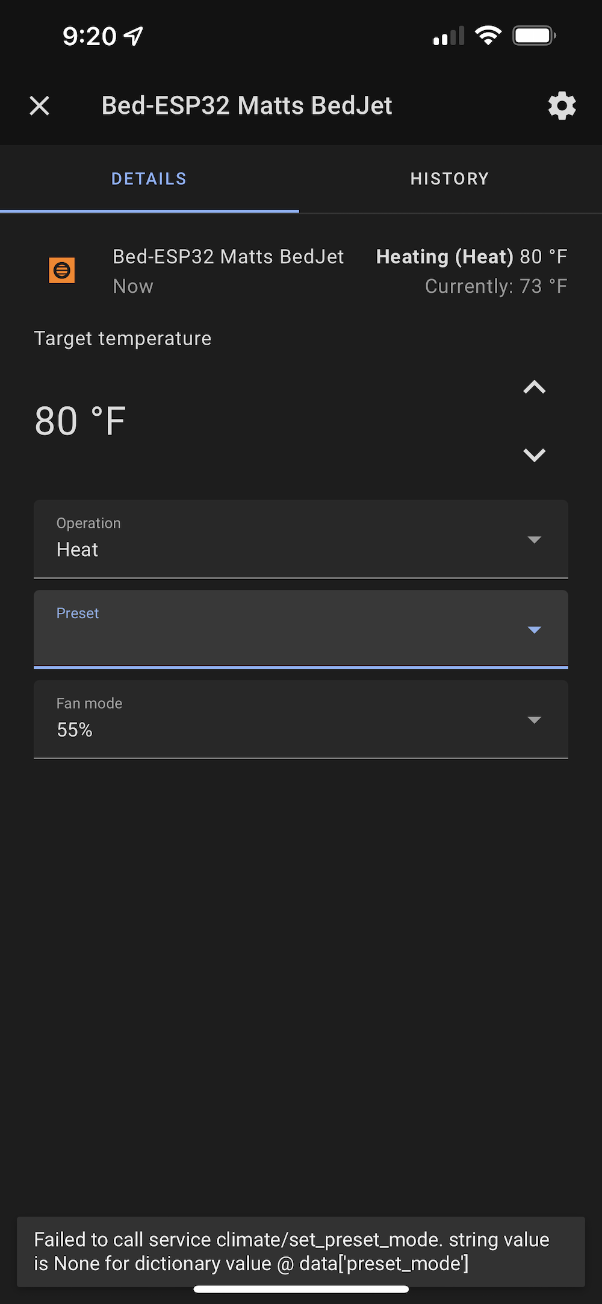Decrease target temperature with down chevron

coord(534,454)
